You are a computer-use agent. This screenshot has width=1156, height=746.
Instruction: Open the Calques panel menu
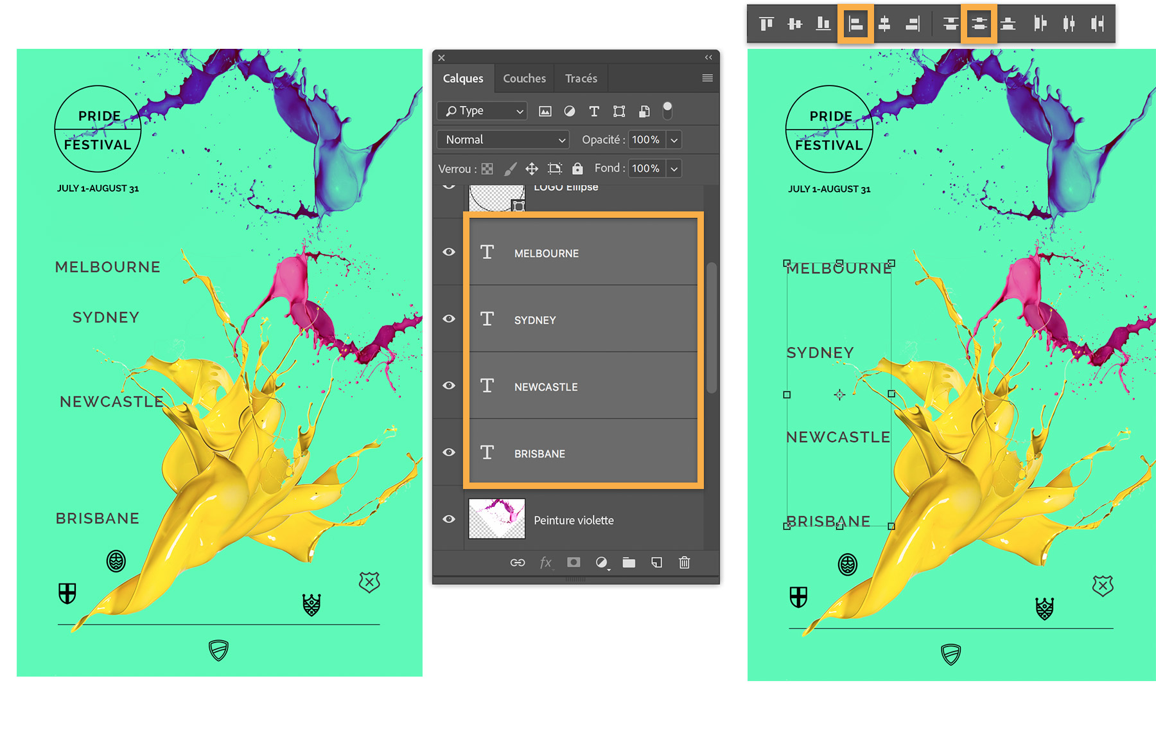click(x=707, y=78)
